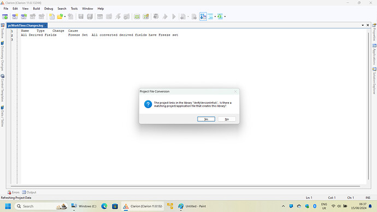This screenshot has width=377, height=212.
Task: Click the INS indicator in the status bar
Action: pos(368,198)
